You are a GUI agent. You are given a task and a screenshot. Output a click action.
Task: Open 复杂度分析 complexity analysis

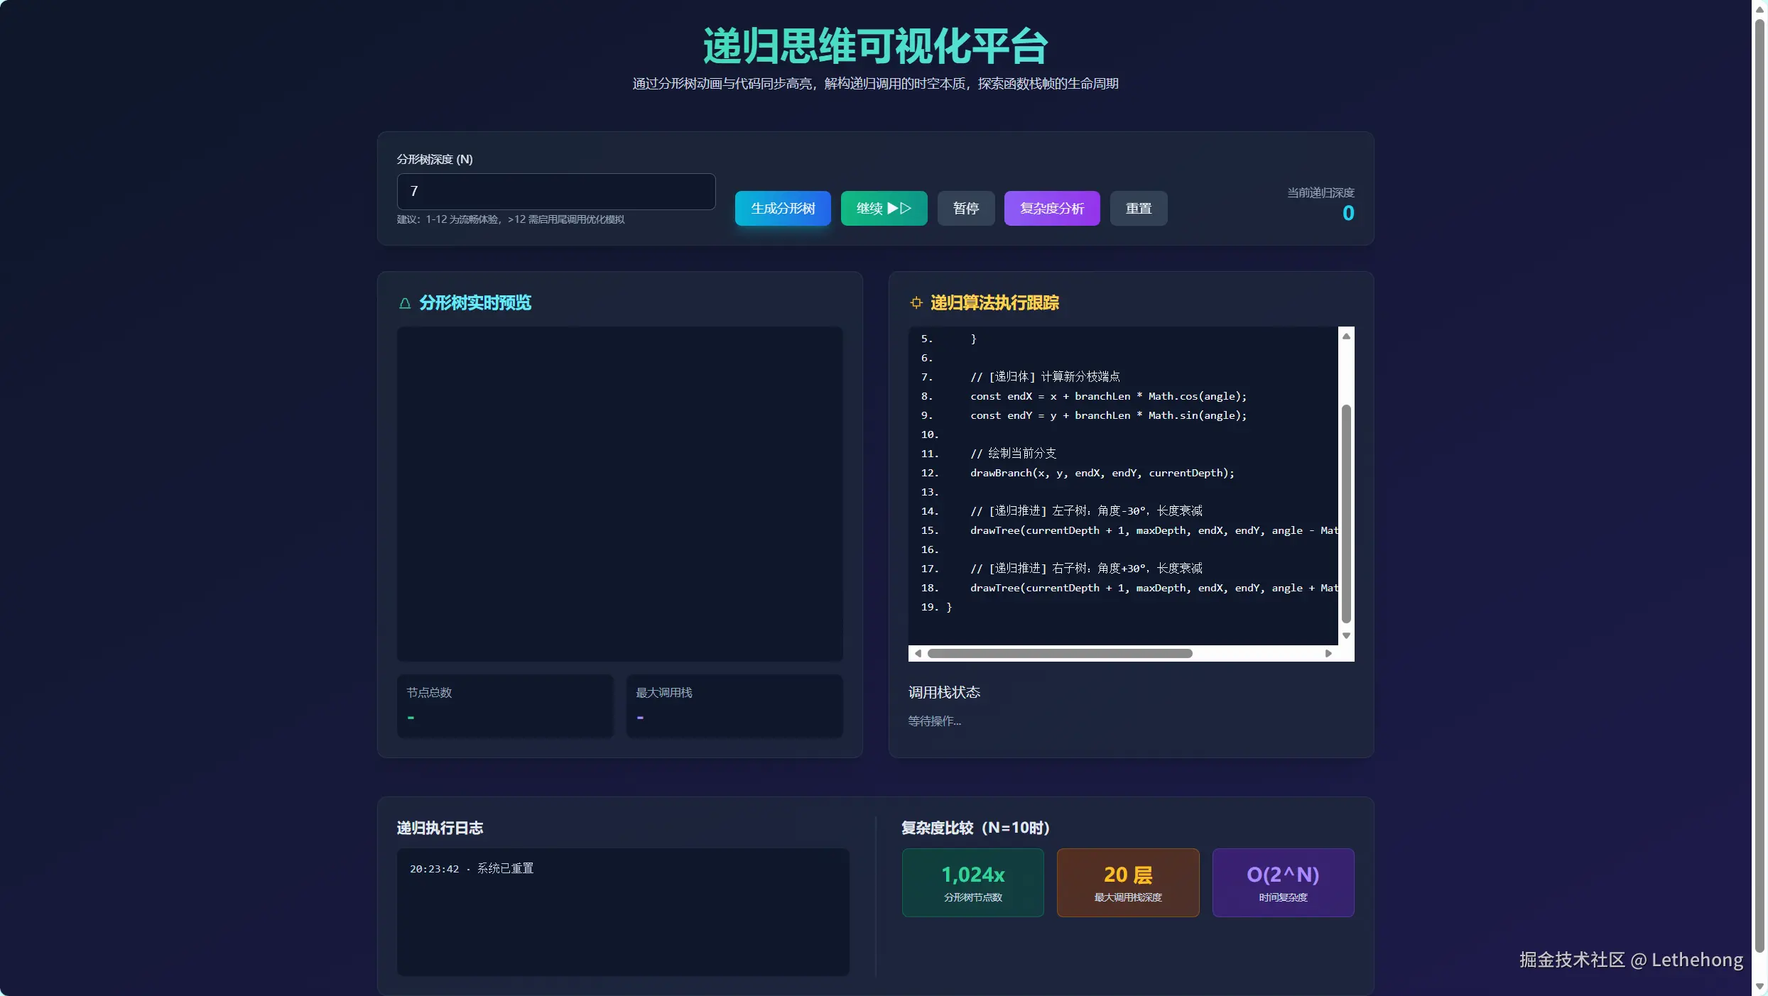point(1051,208)
